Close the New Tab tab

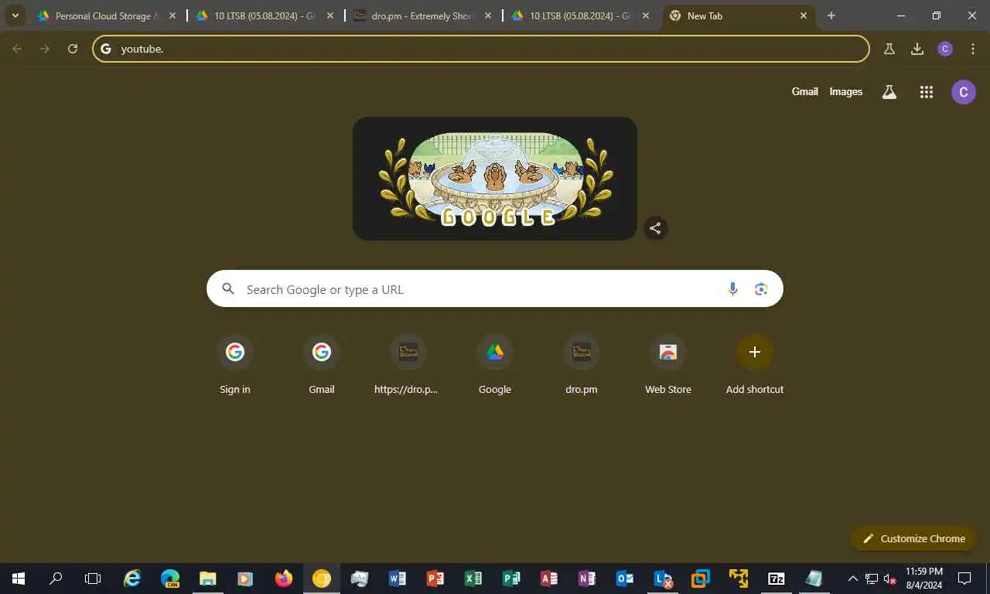click(x=804, y=15)
